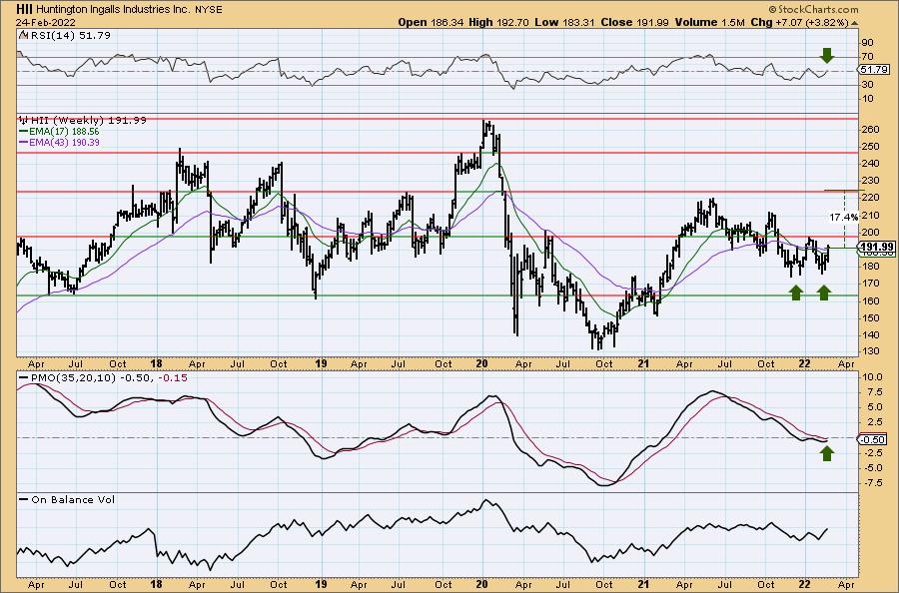Viewport: 899px width, 593px height.
Task: Click the 250 tick on the price axis
Action: pyautogui.click(x=870, y=147)
